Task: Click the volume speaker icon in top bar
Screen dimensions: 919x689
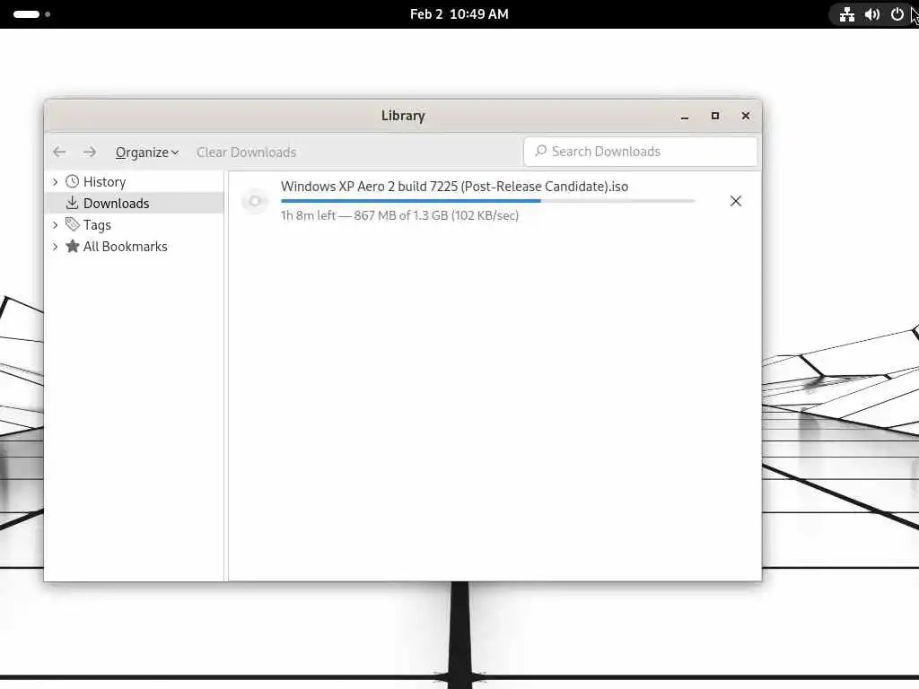Action: (x=872, y=14)
